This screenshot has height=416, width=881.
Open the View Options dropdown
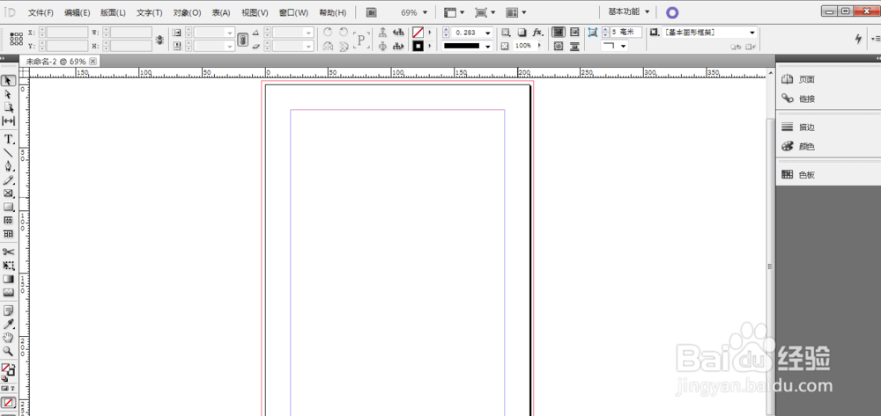coord(454,12)
